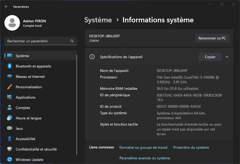Go to Jeux settings
Screen dimensions: 240x164
pyautogui.click(x=40, y=128)
